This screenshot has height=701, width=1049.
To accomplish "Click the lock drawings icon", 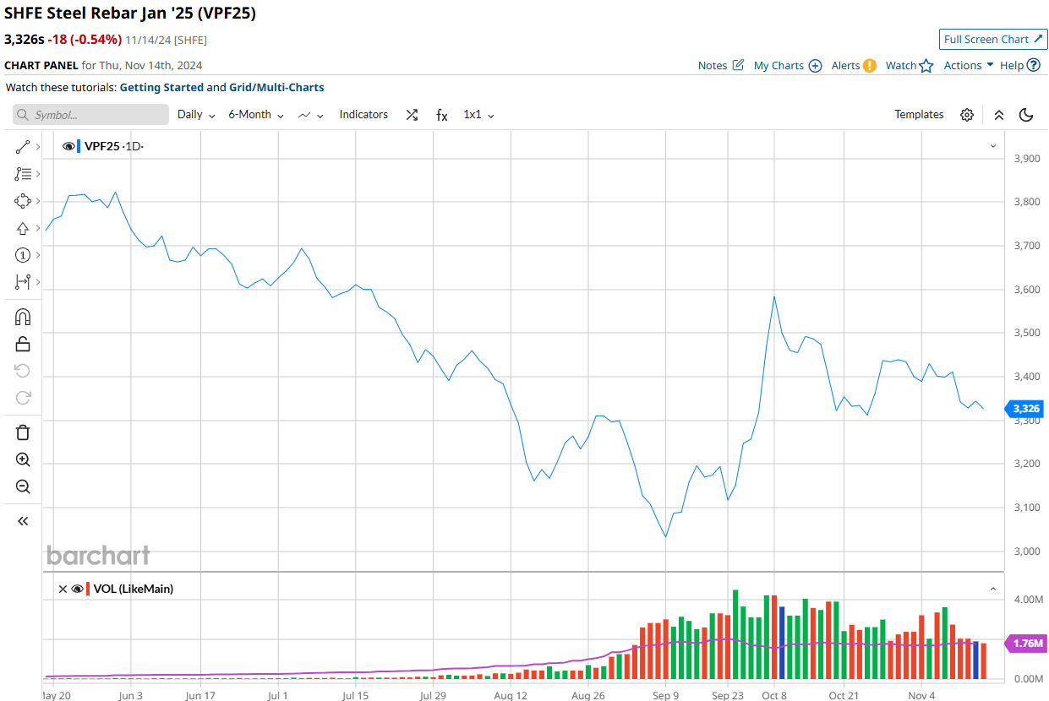I will click(x=23, y=344).
